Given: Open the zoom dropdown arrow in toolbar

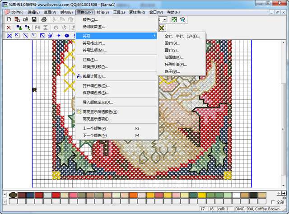Looking at the screenshot, I should coord(164,19).
